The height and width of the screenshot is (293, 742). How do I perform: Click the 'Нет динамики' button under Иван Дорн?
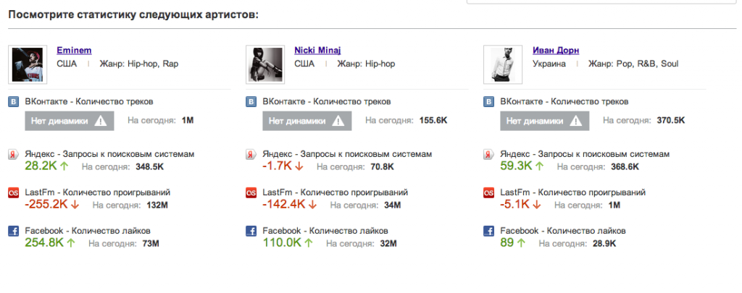coord(545,121)
